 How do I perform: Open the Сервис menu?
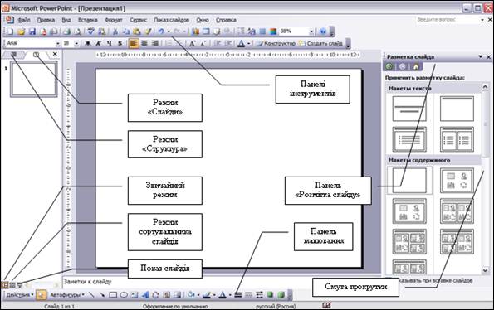(x=139, y=20)
